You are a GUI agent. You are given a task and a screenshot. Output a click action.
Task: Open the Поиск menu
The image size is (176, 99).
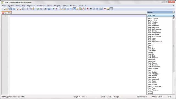(x=18, y=6)
